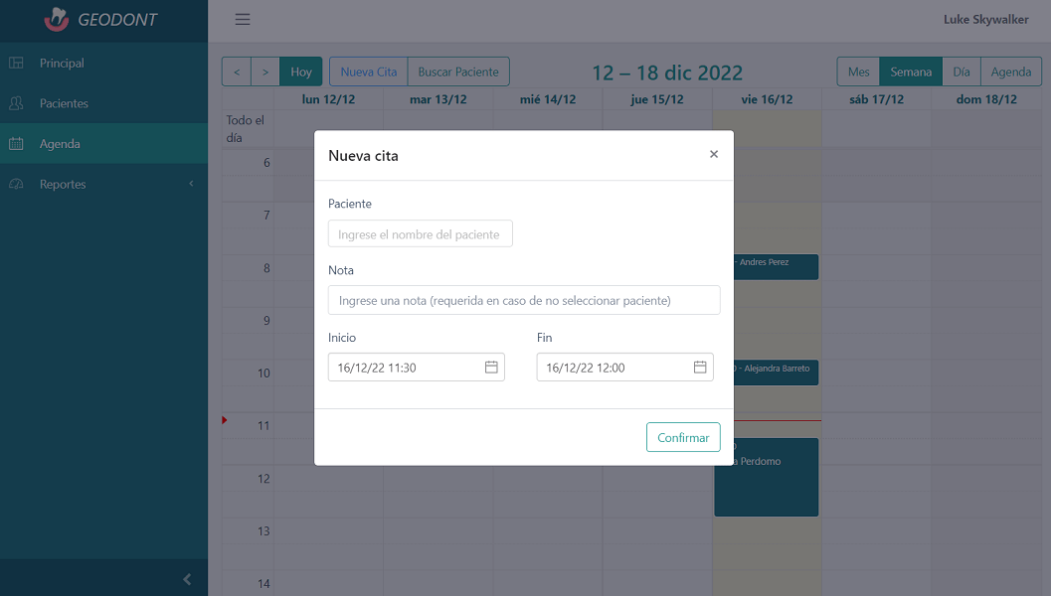Click the Nota text input field

[x=524, y=300]
